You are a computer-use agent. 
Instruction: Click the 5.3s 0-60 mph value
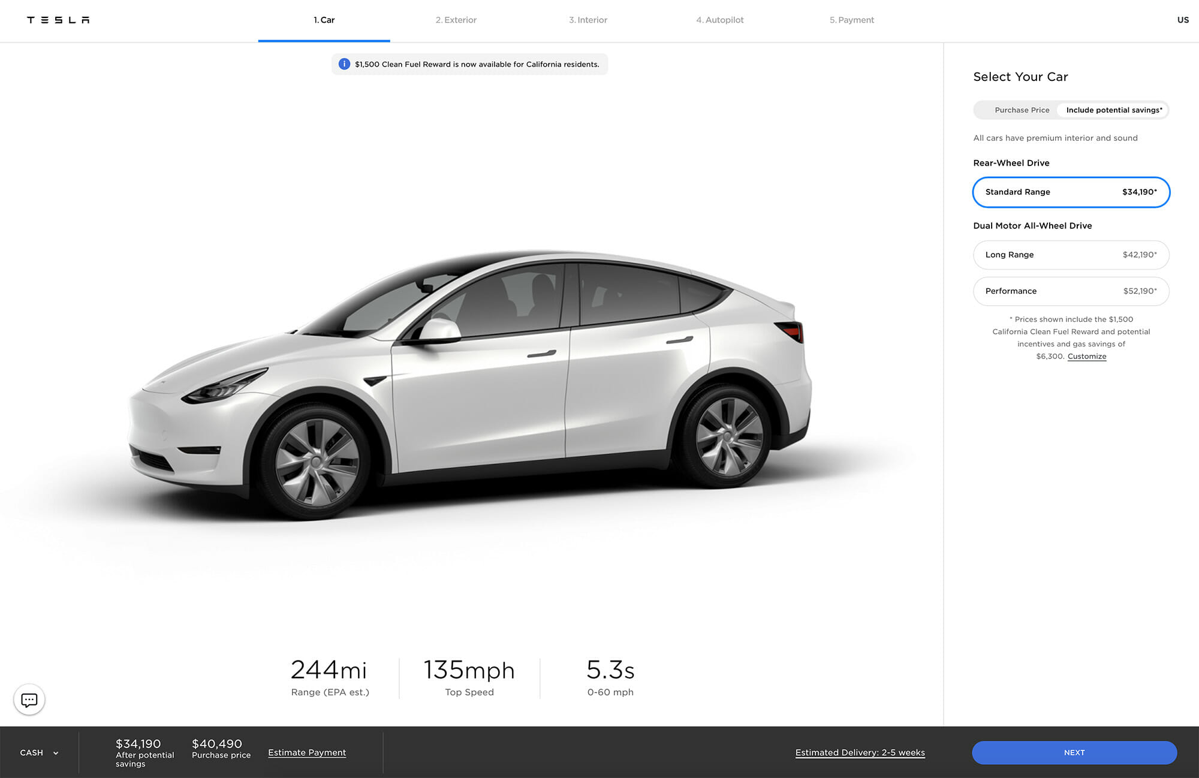[610, 670]
